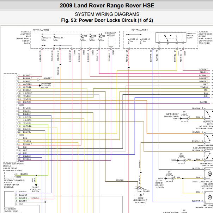Click the 'COMPUTER DATA LINES SYSTEM' label
This screenshot has width=213, height=213.
[46, 86]
